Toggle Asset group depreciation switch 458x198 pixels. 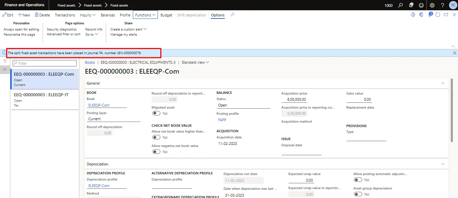tap(358, 194)
